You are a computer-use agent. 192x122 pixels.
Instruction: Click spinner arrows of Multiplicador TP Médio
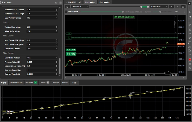[x=56, y=10]
